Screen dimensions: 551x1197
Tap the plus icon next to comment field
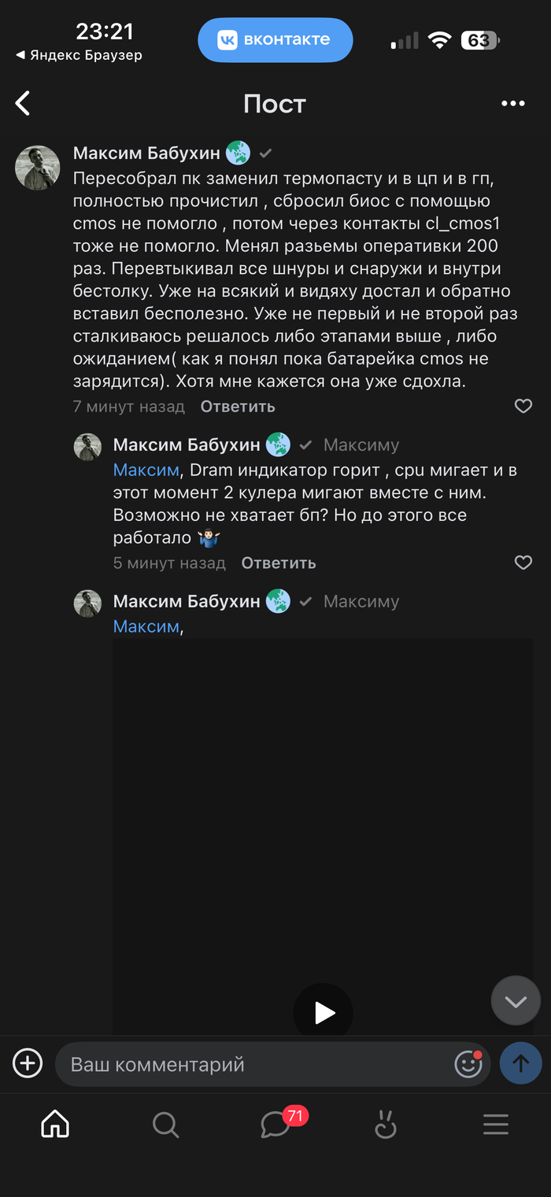(x=28, y=1062)
